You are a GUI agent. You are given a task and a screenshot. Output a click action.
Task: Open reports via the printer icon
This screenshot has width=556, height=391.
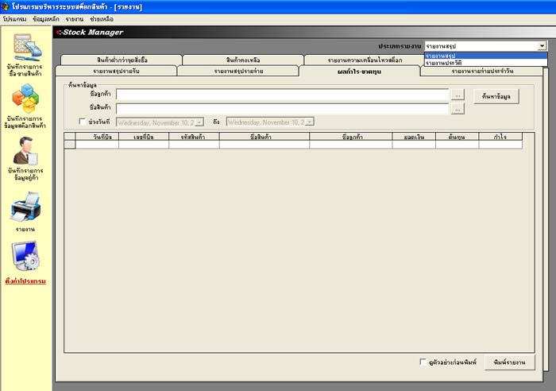pos(25,208)
